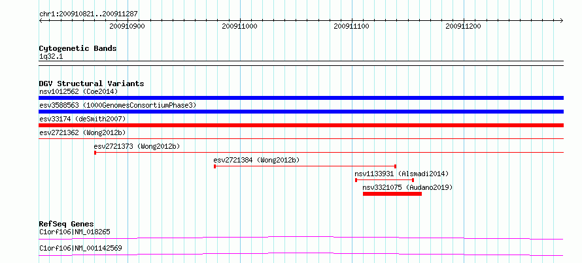
Task: Click the red line of esv2721384
Action: pos(305,166)
